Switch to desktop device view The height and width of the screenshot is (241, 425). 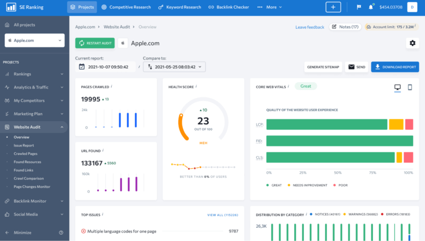tap(397, 87)
